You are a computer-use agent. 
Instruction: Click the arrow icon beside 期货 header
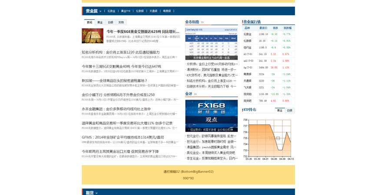pos(96,193)
